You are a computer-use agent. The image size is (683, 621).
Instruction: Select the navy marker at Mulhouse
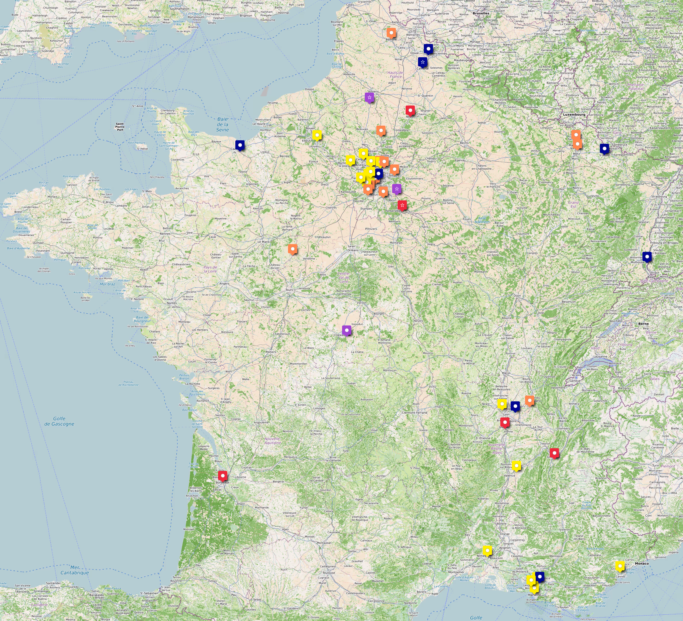point(647,257)
